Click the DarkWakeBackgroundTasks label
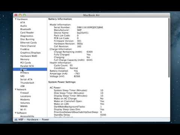 pyautogui.click(x=69, y=107)
